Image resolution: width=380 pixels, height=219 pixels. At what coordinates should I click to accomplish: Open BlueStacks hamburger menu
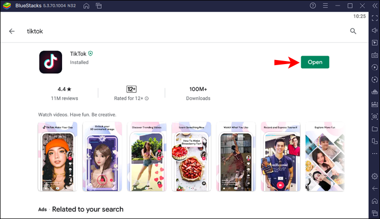point(325,6)
